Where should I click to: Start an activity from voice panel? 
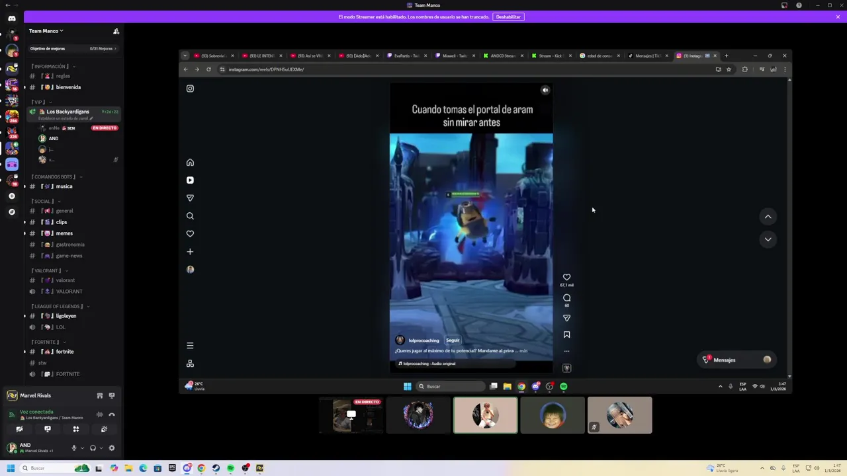pos(76,429)
